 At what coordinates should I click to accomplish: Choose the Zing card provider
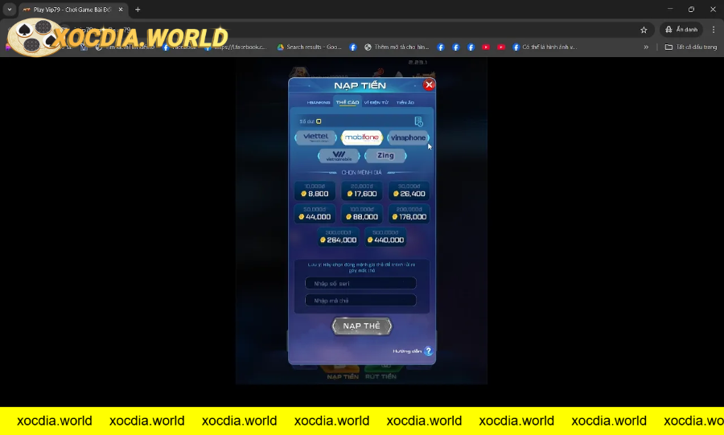385,156
